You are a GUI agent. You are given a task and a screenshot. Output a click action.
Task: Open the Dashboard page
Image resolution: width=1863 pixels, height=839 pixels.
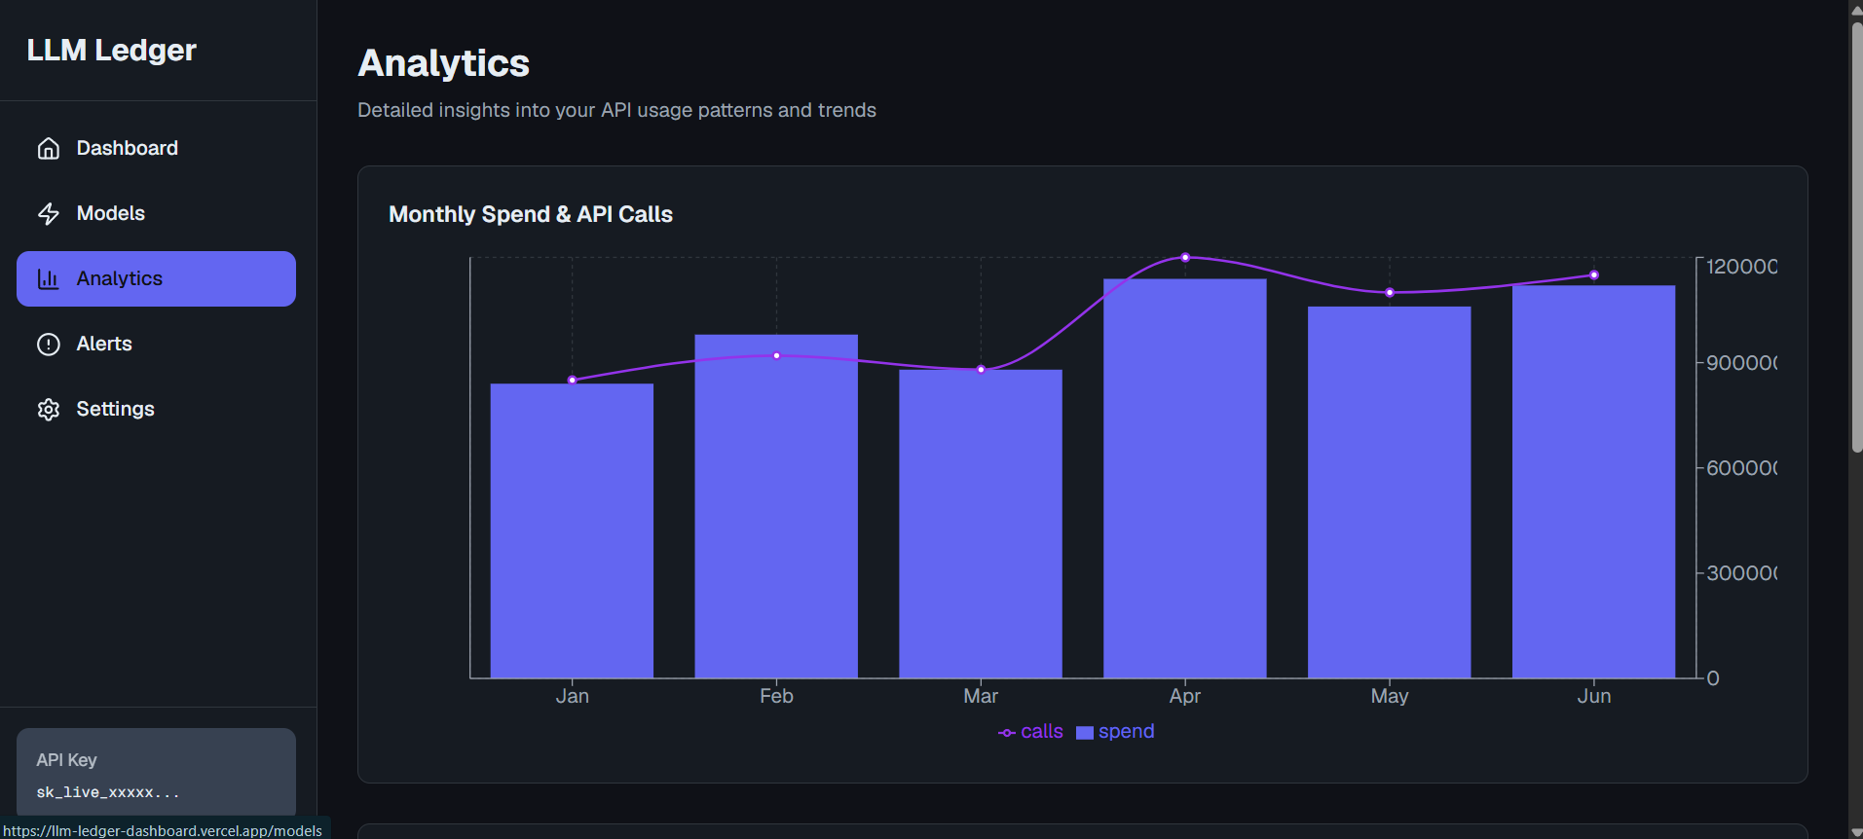(x=156, y=148)
